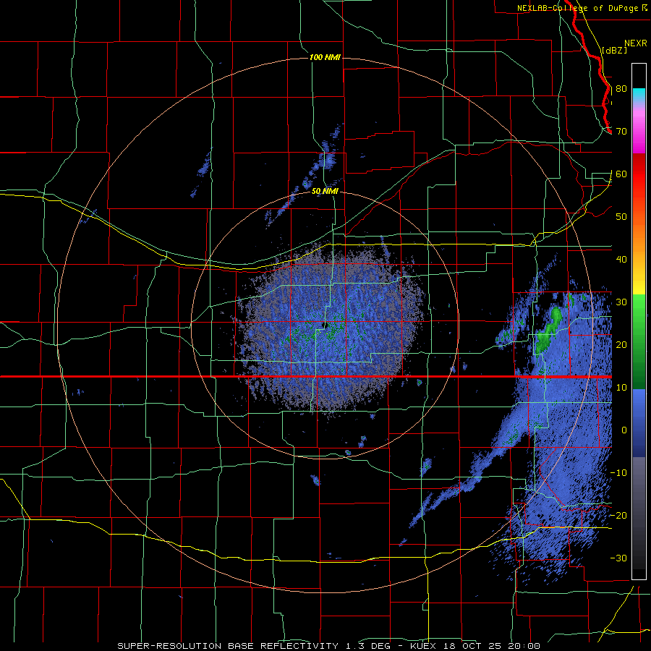The width and height of the screenshot is (651, 651).
Task: Click the -20 value on the dBZ scale
Action: [x=618, y=515]
